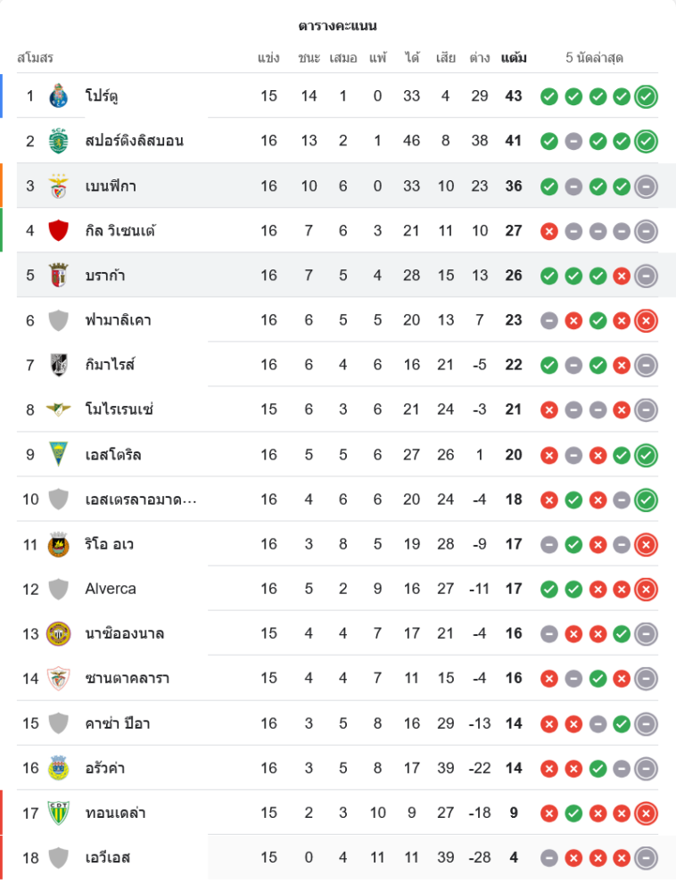The width and height of the screenshot is (676, 892).
Task: Open the Alverca team link
Action: pos(111,589)
